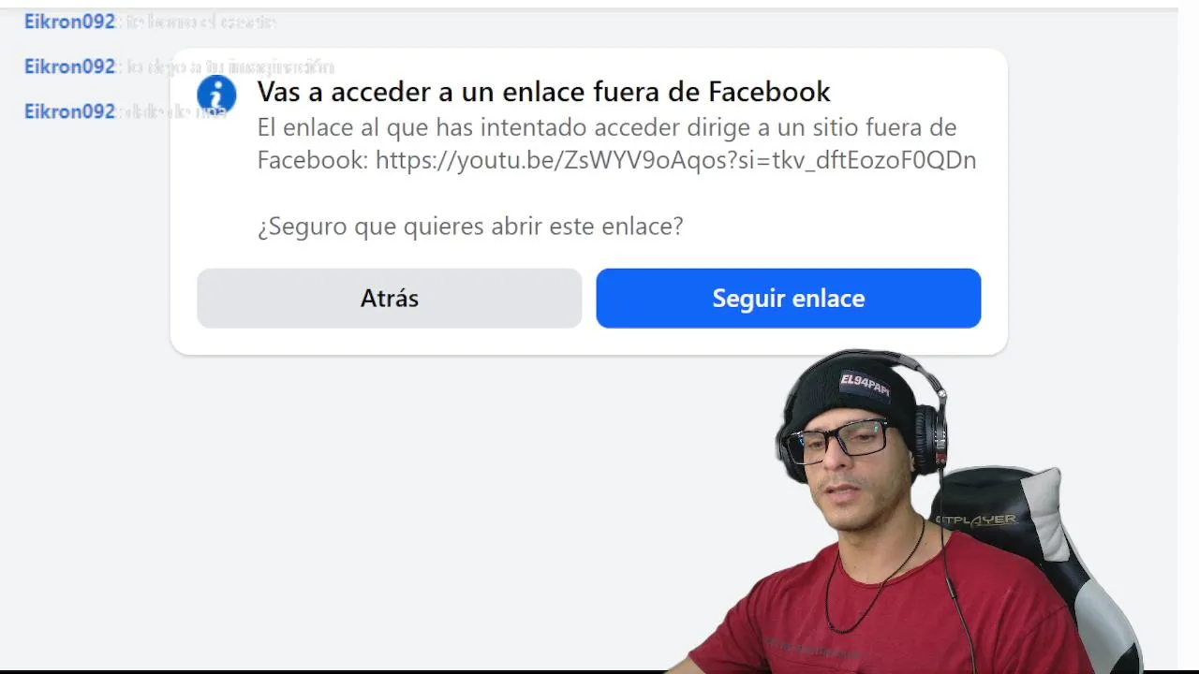This screenshot has width=1199, height=674.
Task: Click the GTPLAYER logo on the gaming chair
Action: point(975,520)
